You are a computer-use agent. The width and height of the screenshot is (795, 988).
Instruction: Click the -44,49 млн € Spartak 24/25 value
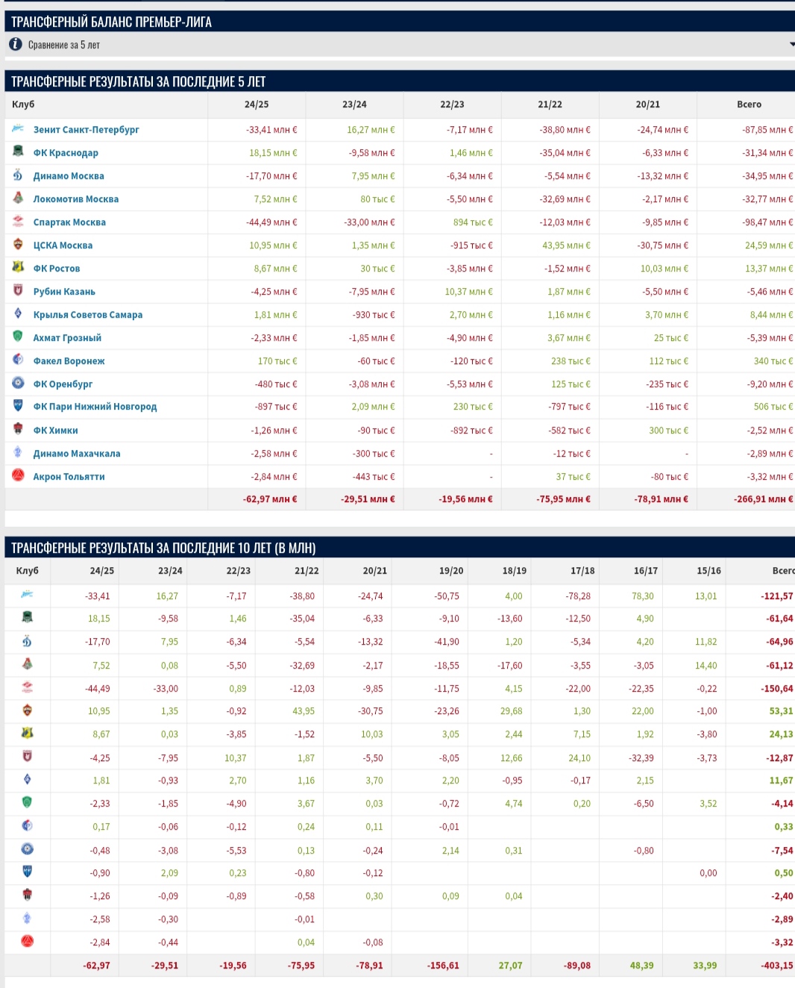point(271,222)
